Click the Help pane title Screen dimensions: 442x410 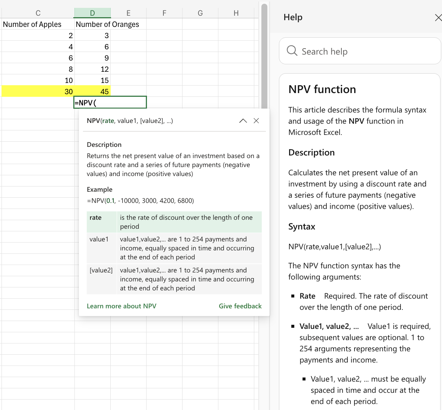click(x=293, y=17)
